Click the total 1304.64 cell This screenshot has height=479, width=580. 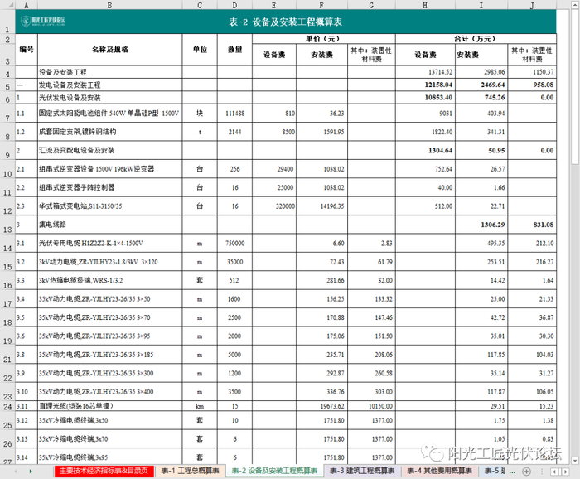pyautogui.click(x=425, y=150)
